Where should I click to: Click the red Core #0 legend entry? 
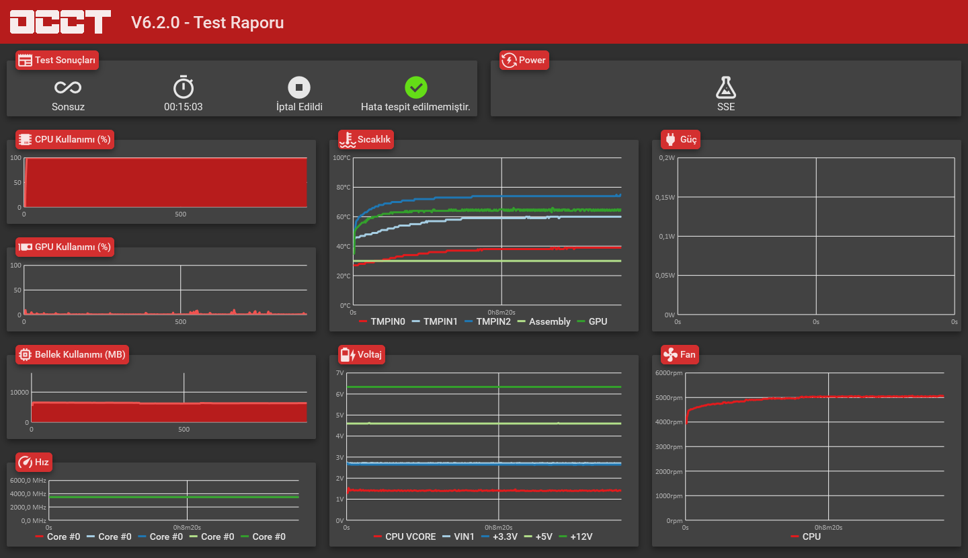[58, 537]
